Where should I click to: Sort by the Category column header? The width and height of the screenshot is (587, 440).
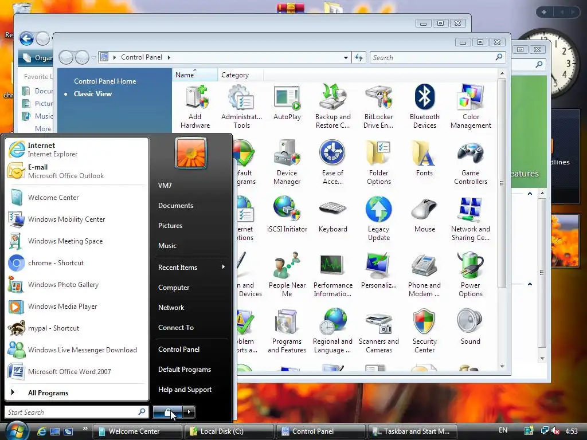tap(240, 75)
